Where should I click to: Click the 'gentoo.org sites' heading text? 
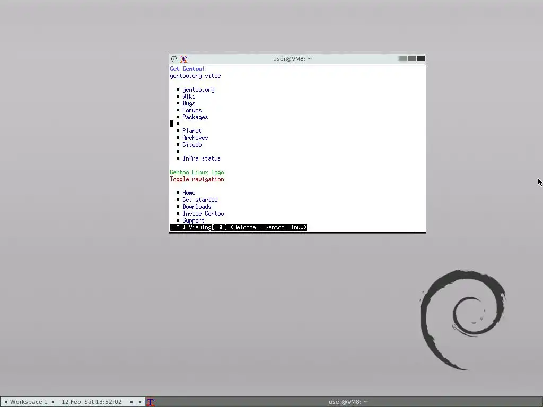point(195,76)
